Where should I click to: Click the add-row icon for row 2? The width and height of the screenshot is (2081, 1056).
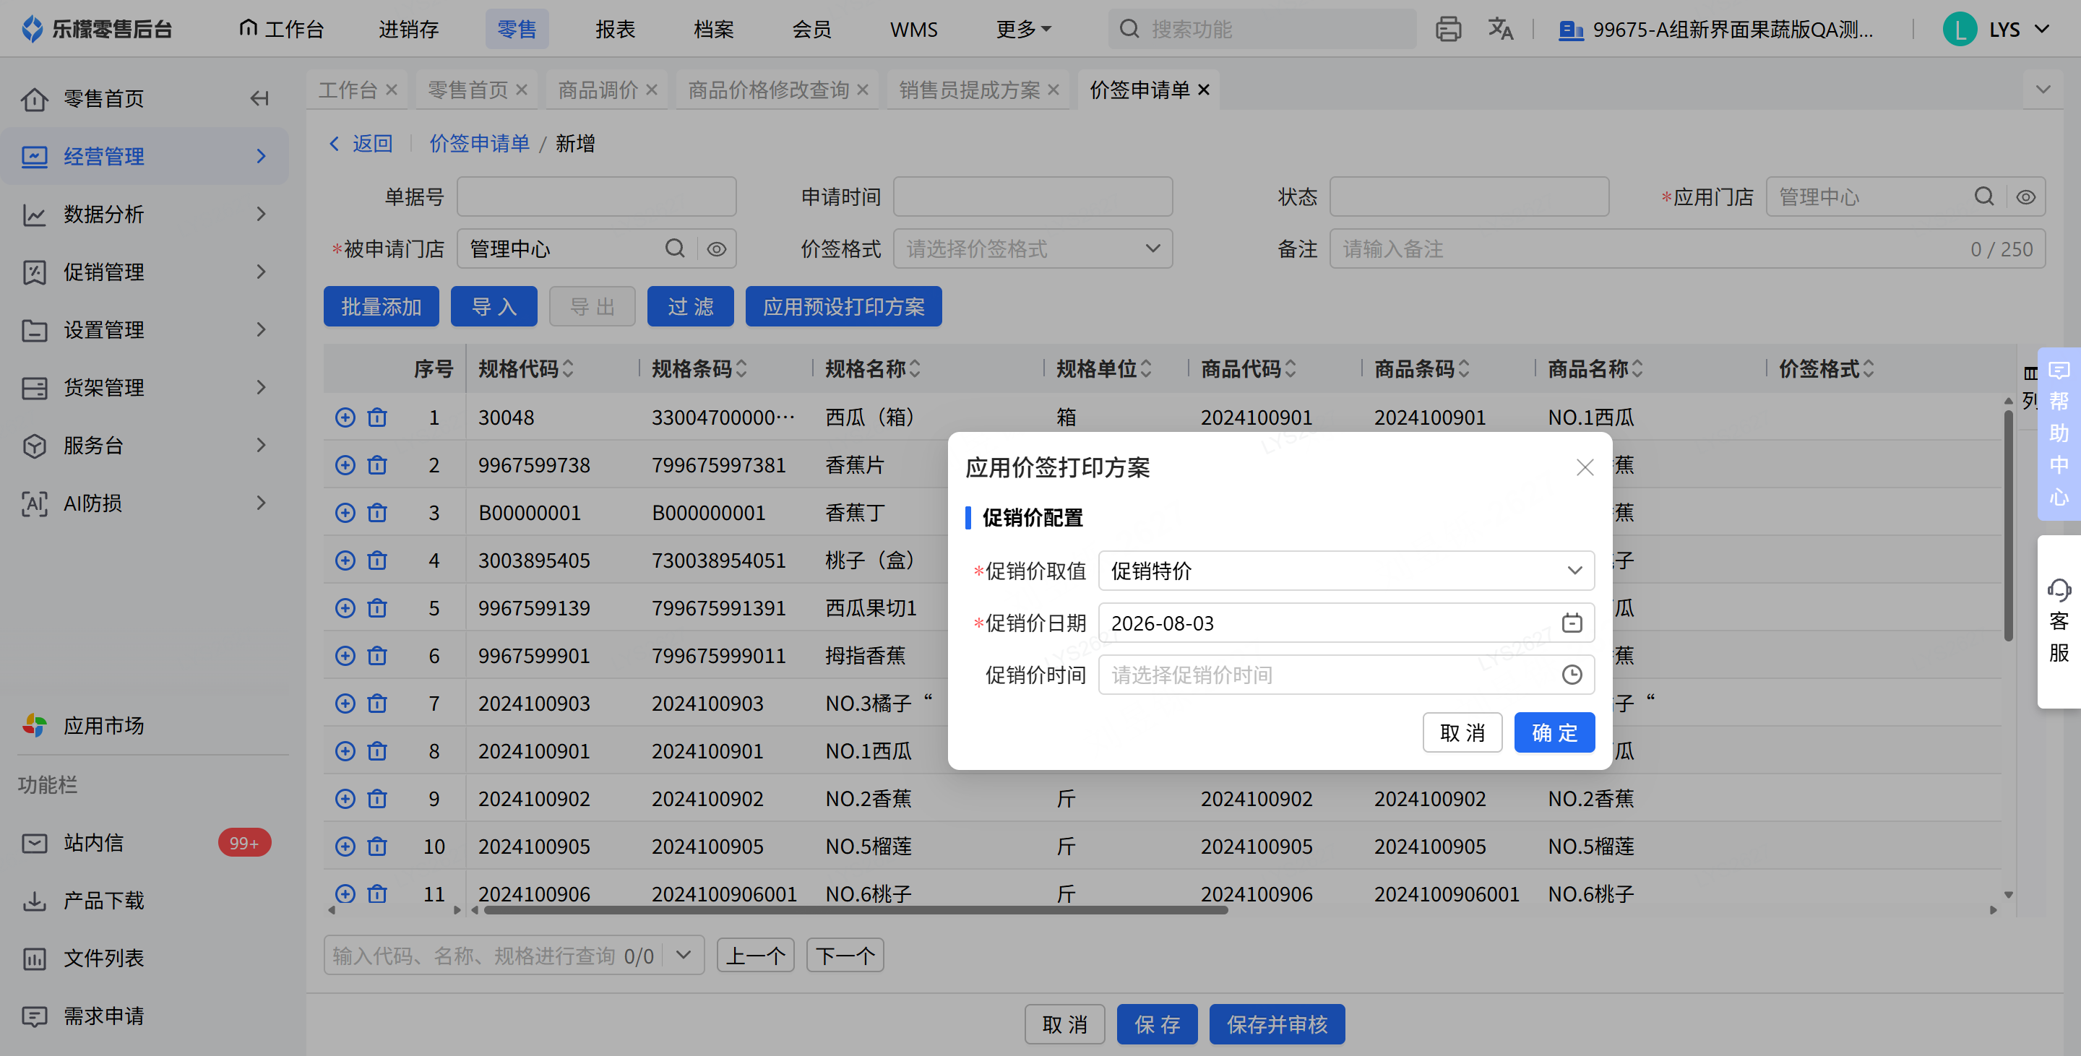[x=345, y=465]
